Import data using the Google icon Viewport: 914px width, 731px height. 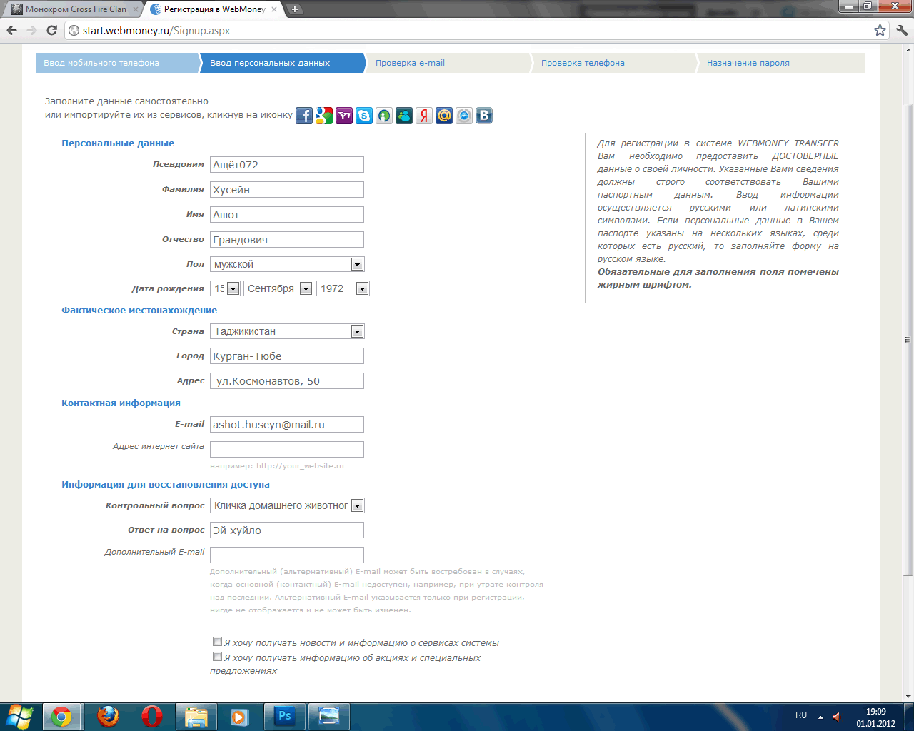pyautogui.click(x=324, y=116)
